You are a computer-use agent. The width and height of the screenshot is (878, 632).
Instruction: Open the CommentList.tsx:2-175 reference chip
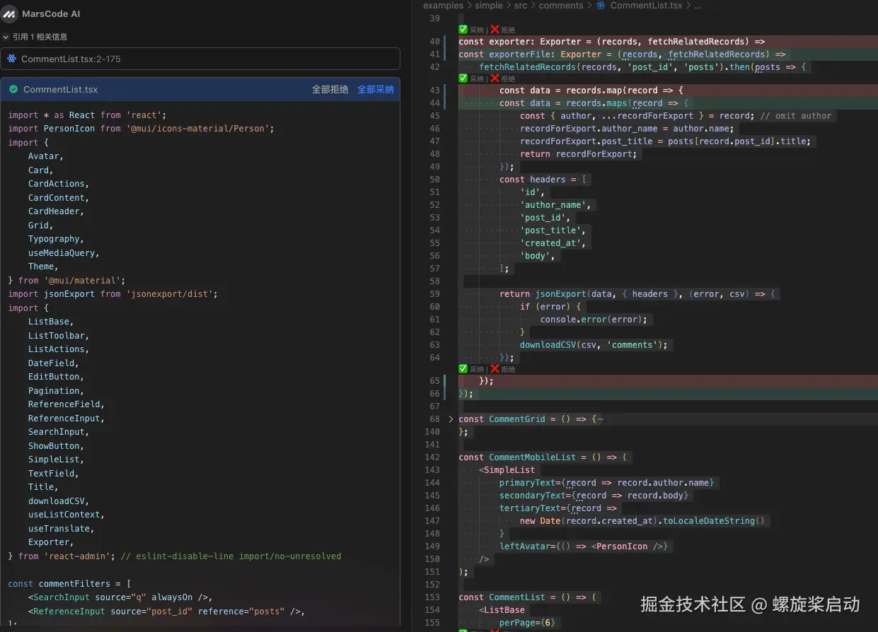coord(200,59)
